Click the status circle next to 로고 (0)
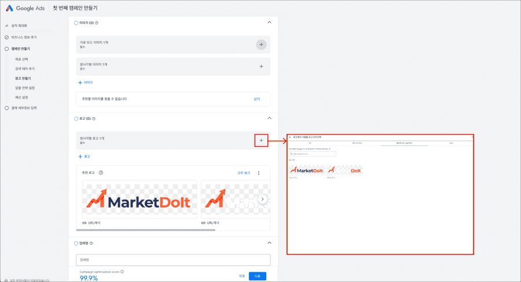Image resolution: width=521 pixels, height=282 pixels. coord(76,119)
